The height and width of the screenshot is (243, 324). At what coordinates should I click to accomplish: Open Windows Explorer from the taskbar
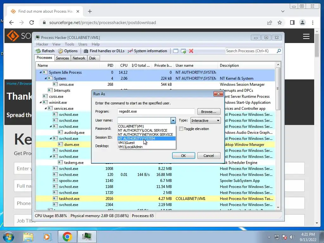(28, 237)
